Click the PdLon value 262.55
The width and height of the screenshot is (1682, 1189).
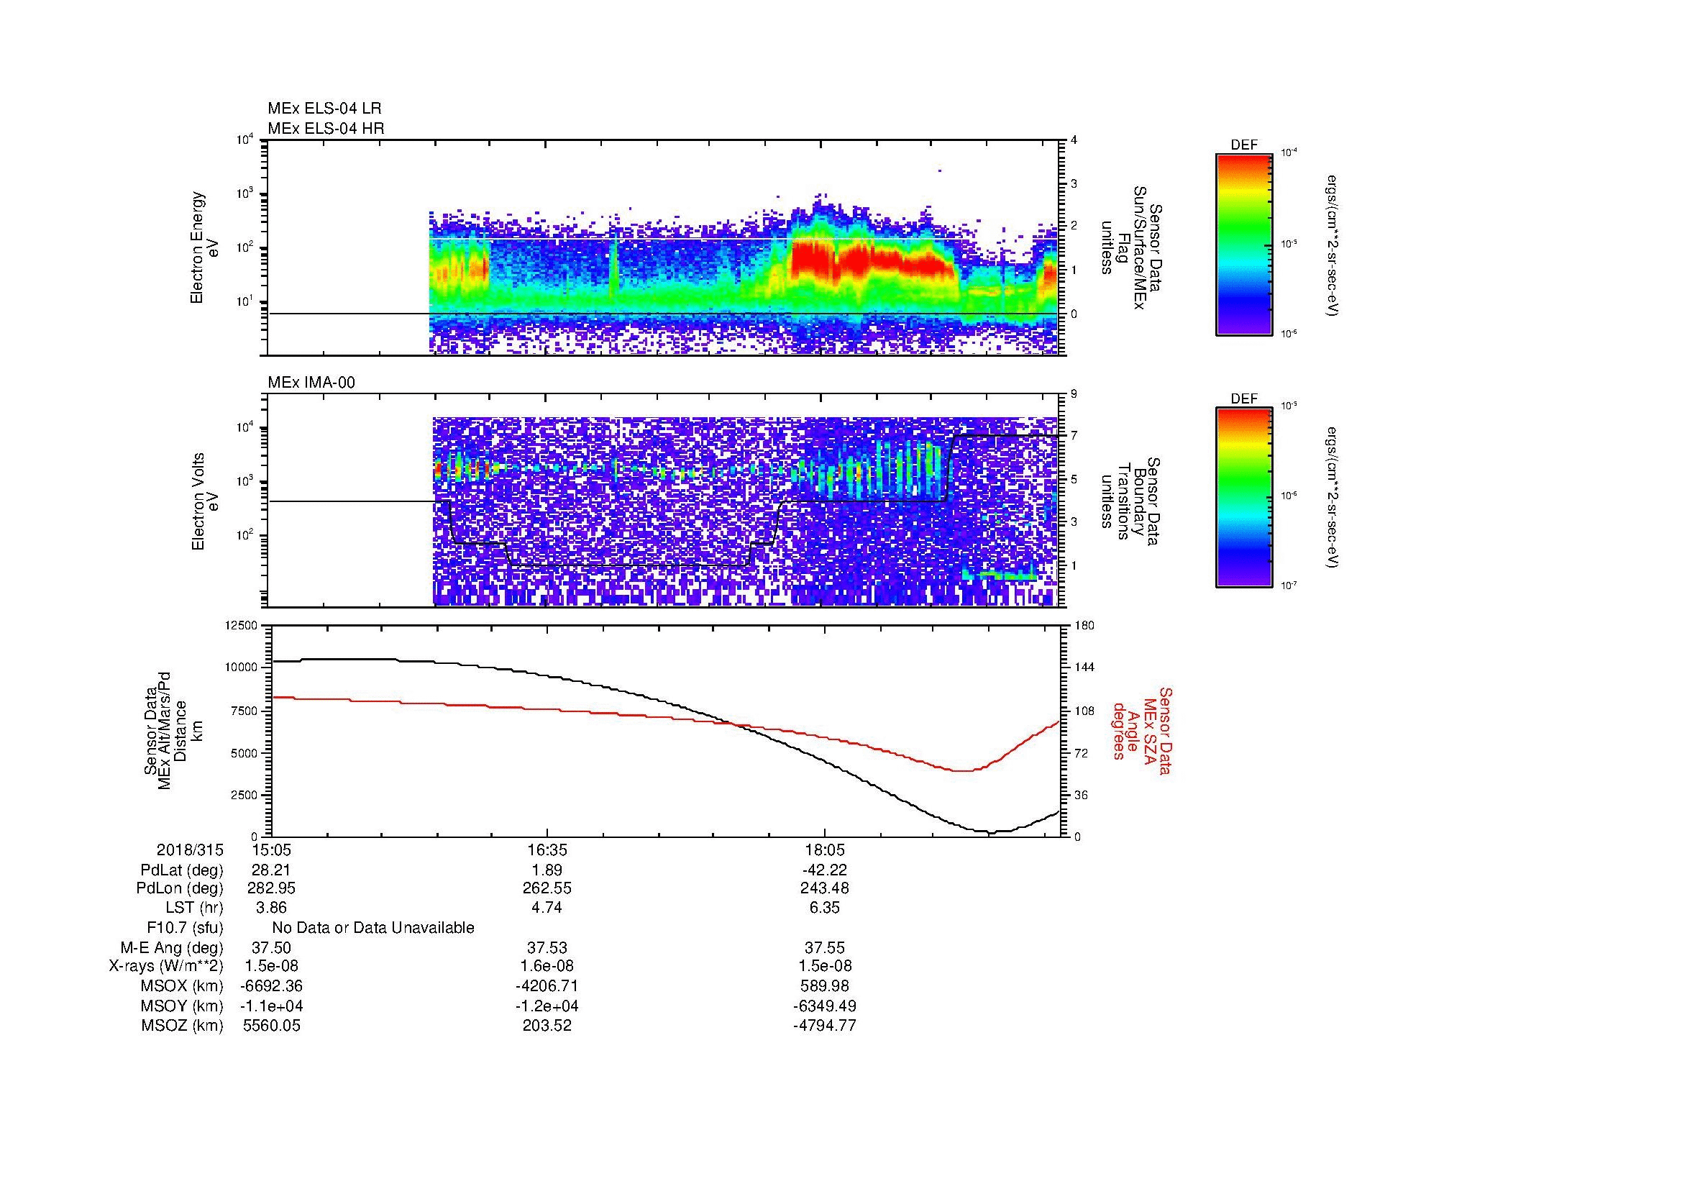click(x=547, y=888)
